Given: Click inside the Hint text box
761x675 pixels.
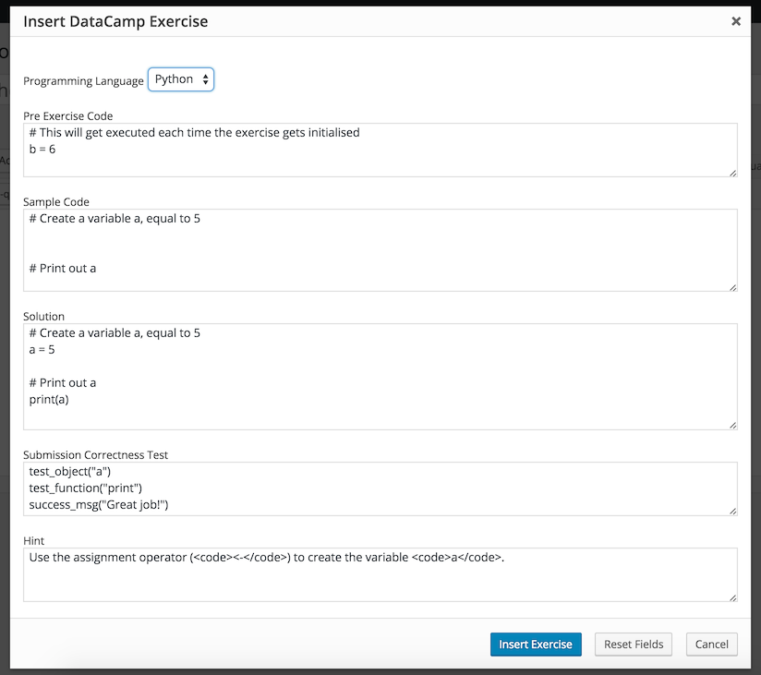Looking at the screenshot, I should [x=380, y=575].
